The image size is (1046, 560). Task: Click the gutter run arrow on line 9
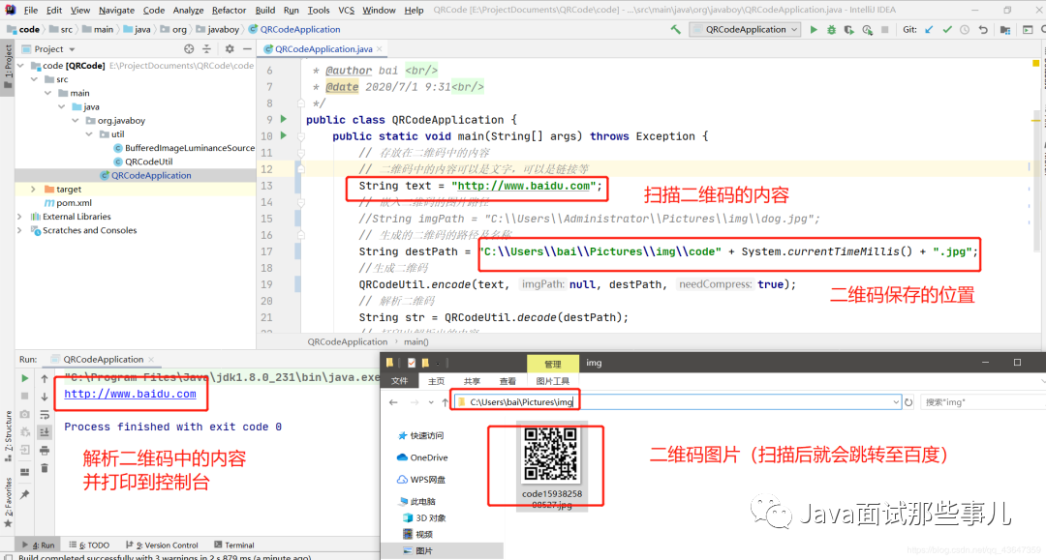click(x=284, y=119)
